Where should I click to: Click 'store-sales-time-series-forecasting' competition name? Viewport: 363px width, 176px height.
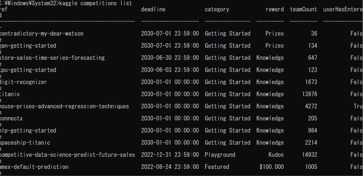[x=52, y=58]
